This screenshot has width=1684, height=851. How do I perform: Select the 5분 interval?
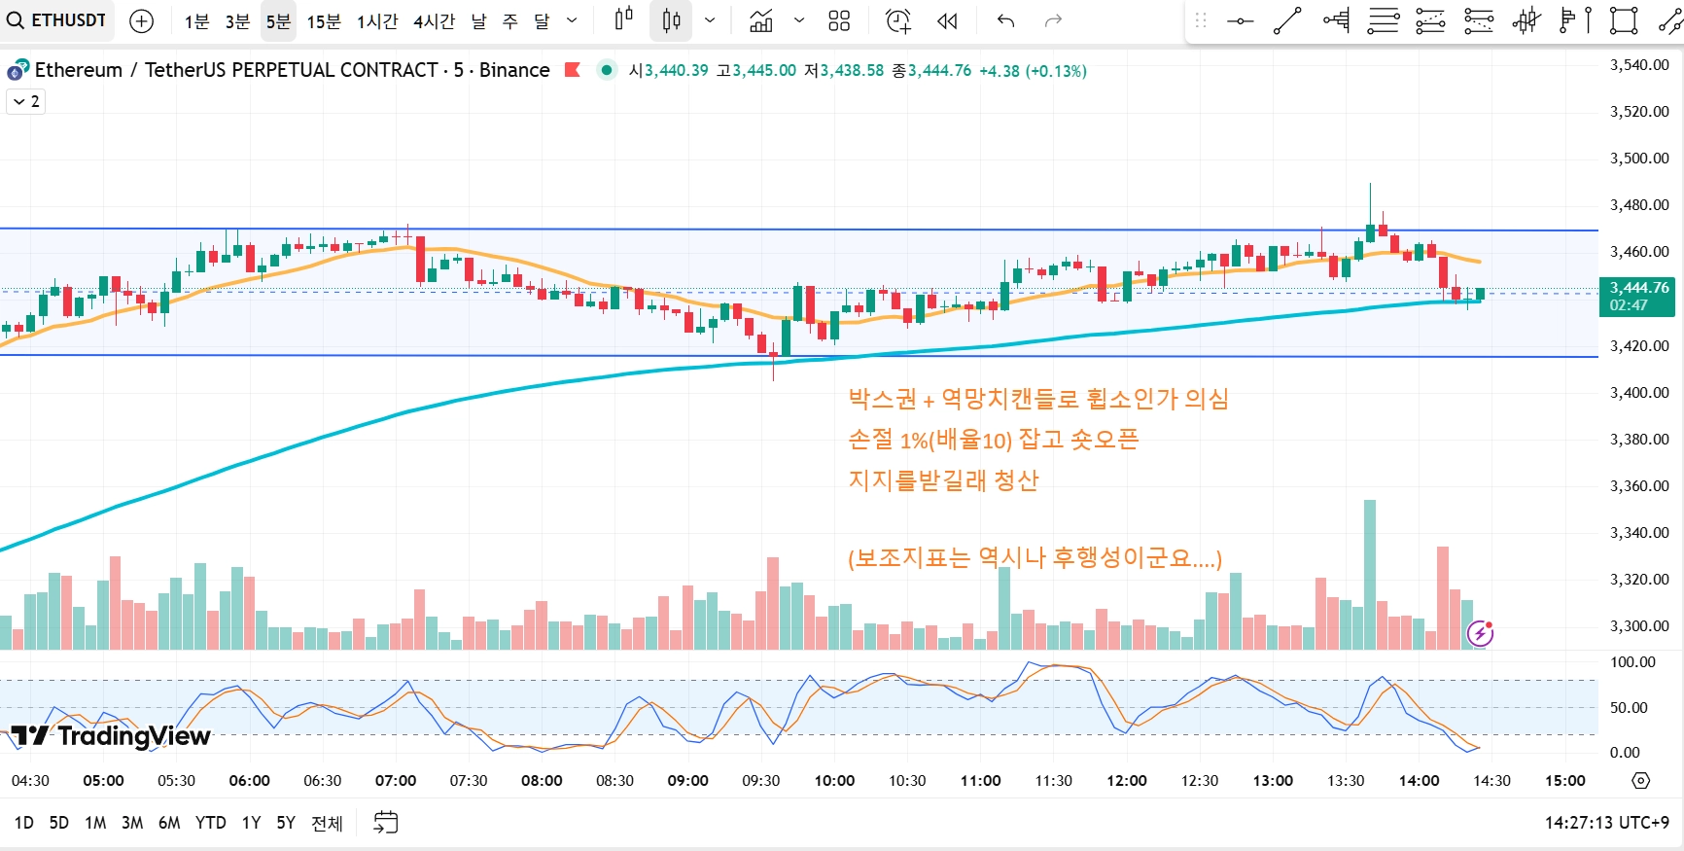(x=279, y=20)
